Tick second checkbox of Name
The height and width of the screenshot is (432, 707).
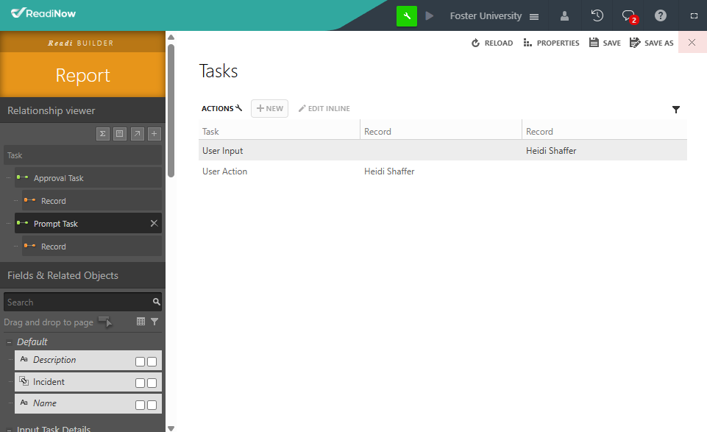pyautogui.click(x=152, y=405)
